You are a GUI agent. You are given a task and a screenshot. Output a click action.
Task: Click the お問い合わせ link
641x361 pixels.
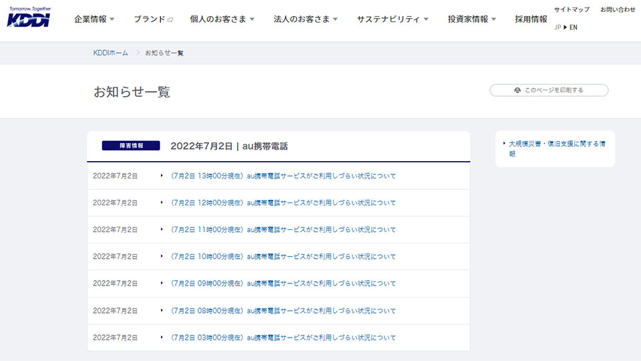(618, 9)
